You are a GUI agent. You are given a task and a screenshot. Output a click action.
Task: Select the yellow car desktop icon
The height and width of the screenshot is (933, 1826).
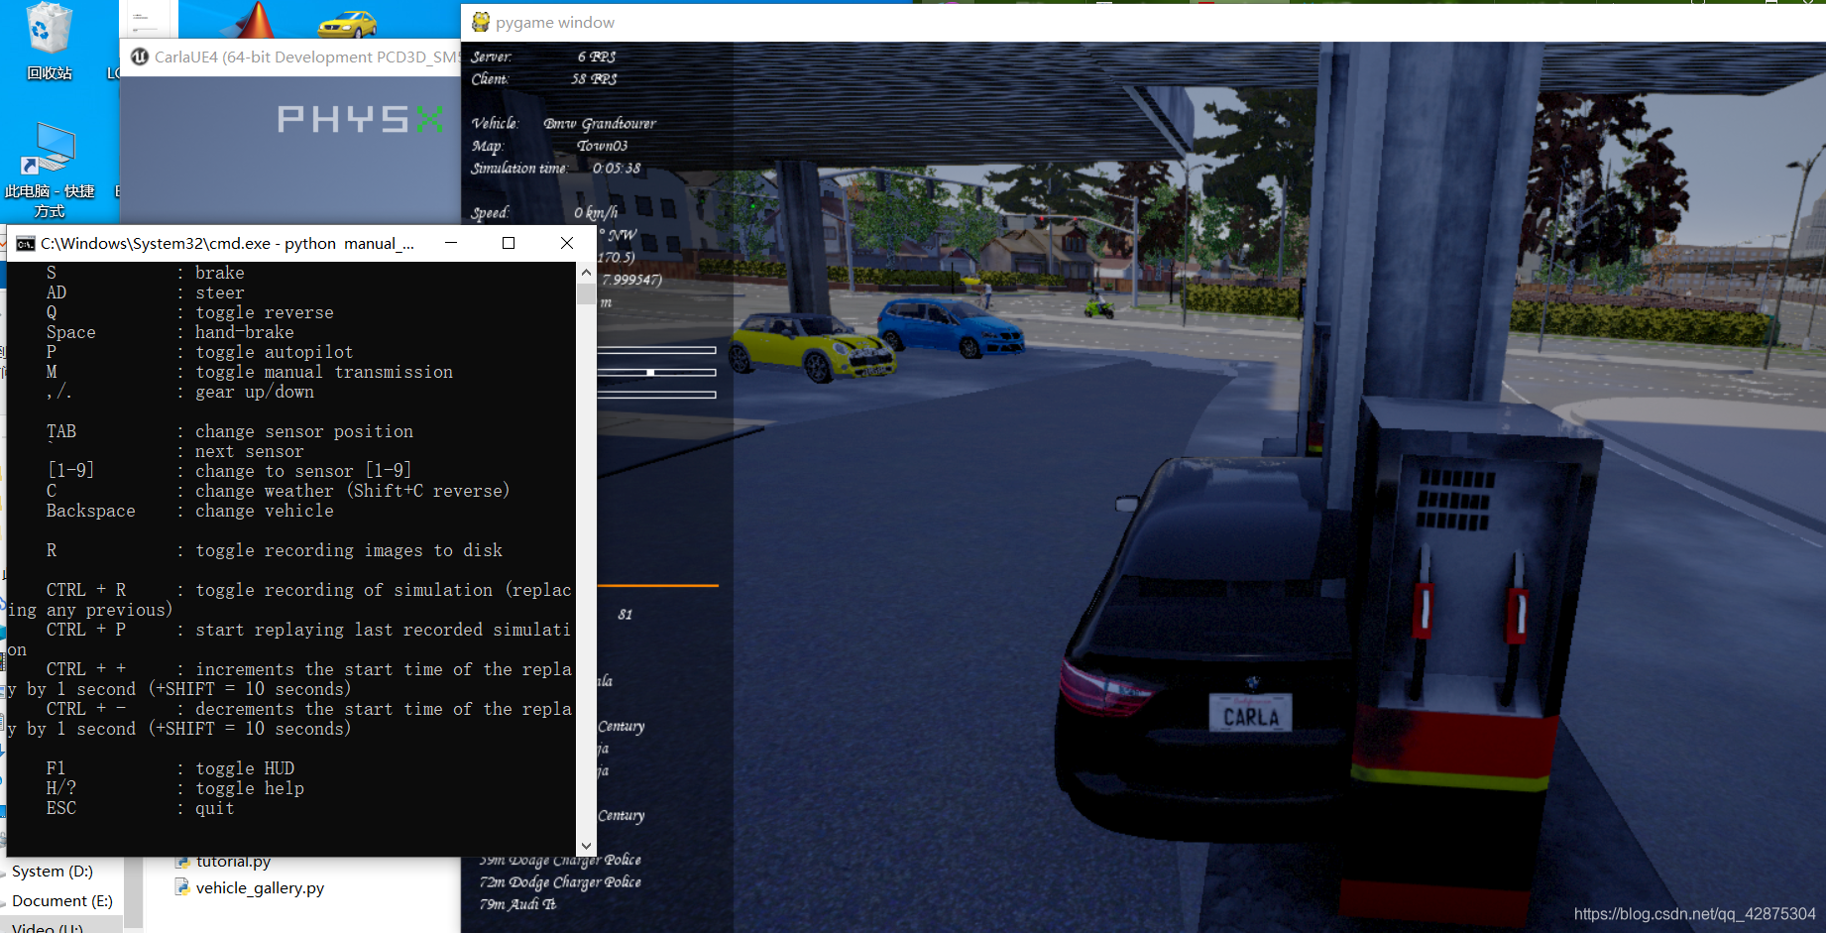pos(347,24)
